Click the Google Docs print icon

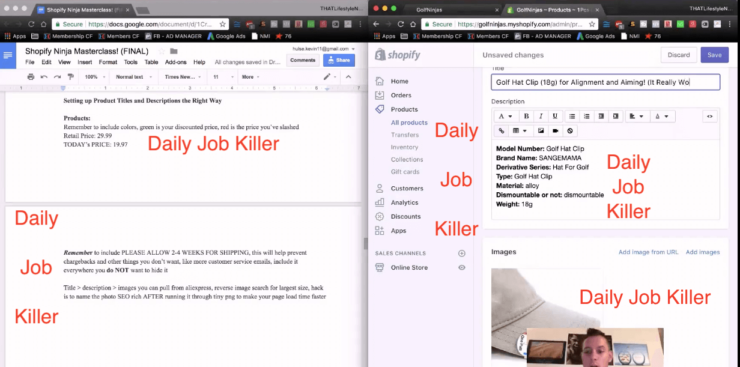point(31,77)
